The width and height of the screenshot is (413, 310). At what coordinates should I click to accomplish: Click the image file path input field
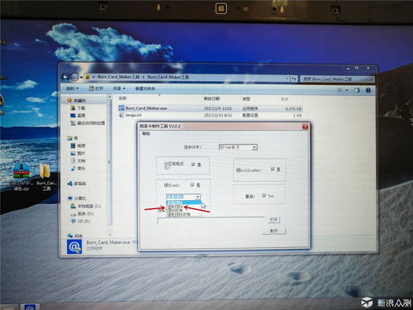coord(211,220)
